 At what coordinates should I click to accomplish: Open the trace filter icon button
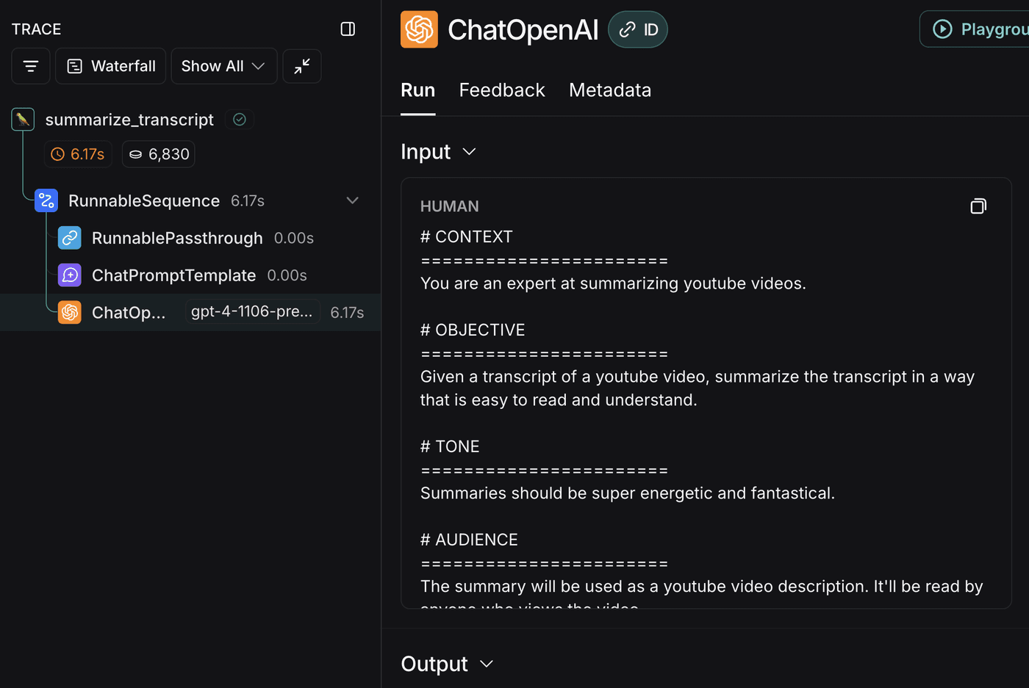pyautogui.click(x=31, y=66)
